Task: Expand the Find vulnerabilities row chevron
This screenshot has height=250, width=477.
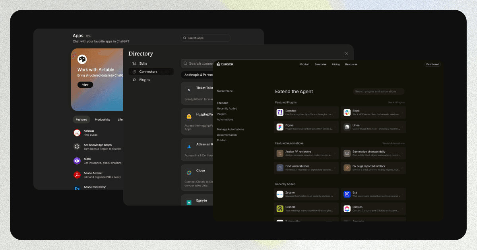Action: (x=335, y=168)
